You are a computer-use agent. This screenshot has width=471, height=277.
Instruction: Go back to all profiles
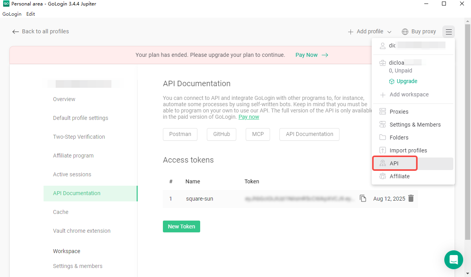point(40,31)
